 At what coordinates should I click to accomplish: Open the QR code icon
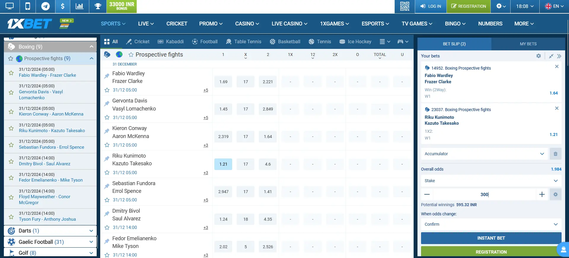coord(404,6)
